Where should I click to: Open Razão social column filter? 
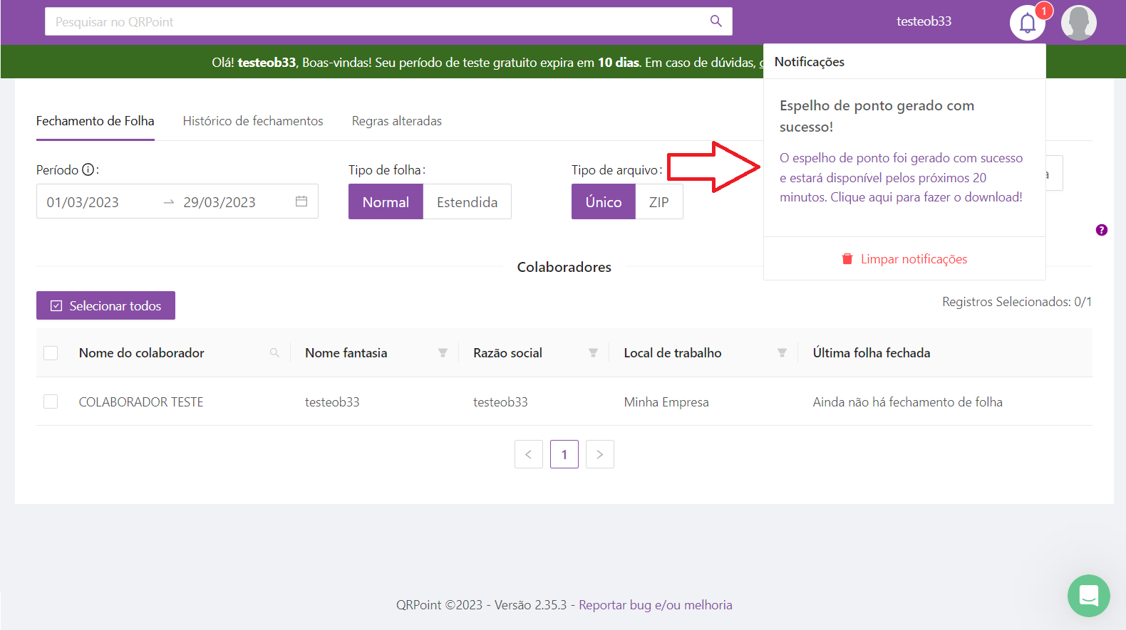pos(593,353)
